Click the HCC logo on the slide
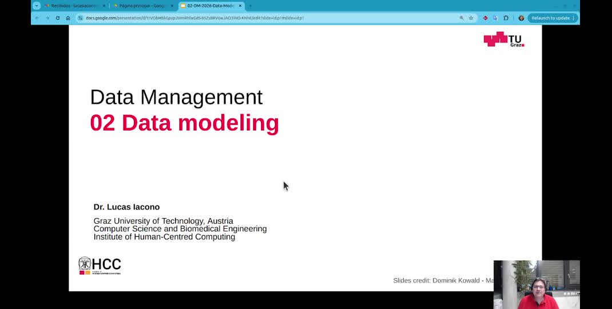Screen dimensions: 612x309 100,266
